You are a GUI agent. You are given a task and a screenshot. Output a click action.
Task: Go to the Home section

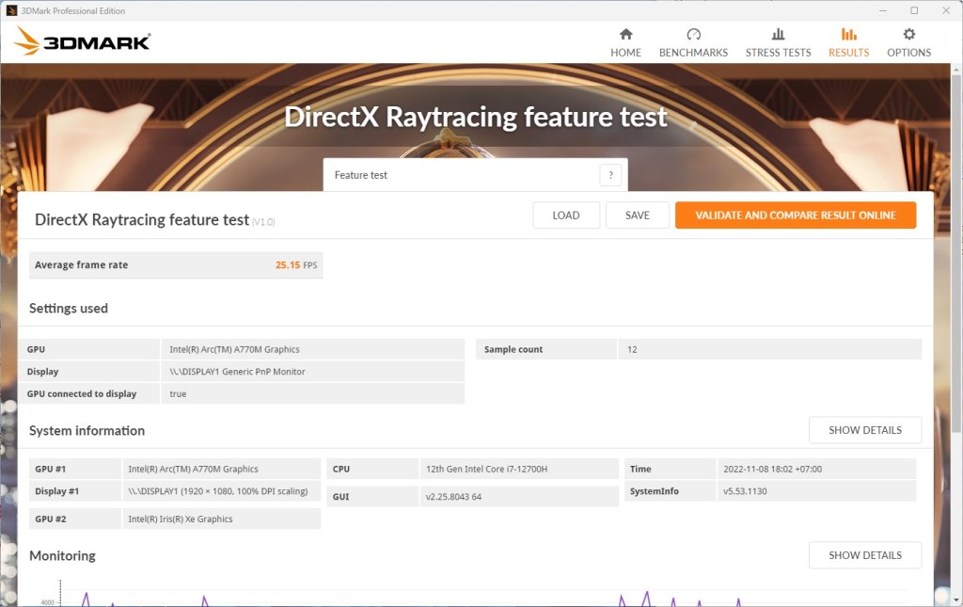pos(625,42)
